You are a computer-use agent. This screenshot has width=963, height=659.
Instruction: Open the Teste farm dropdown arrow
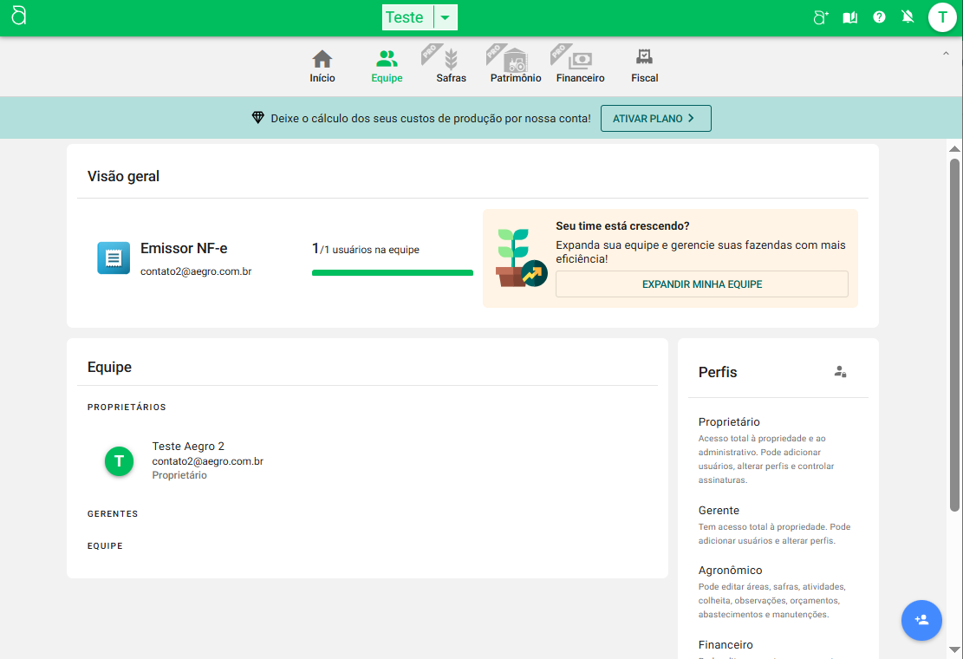(445, 17)
